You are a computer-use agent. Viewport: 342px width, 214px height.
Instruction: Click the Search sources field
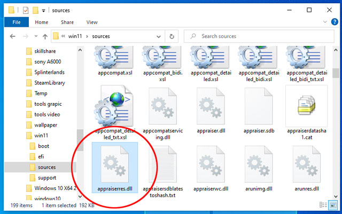pos(259,36)
